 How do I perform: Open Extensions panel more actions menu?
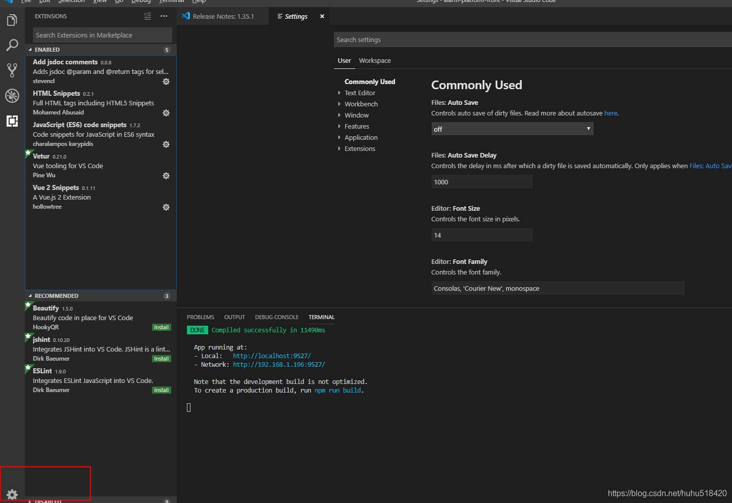coord(164,16)
